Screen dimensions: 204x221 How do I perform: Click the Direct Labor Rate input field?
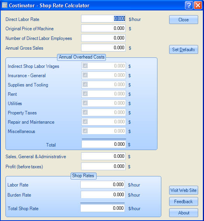[x=103, y=19]
